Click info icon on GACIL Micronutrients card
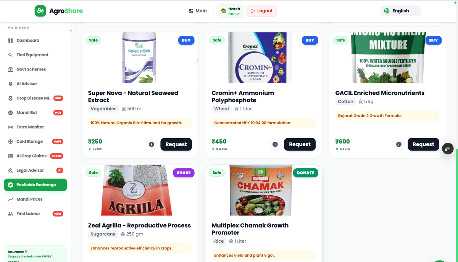 [x=399, y=144]
